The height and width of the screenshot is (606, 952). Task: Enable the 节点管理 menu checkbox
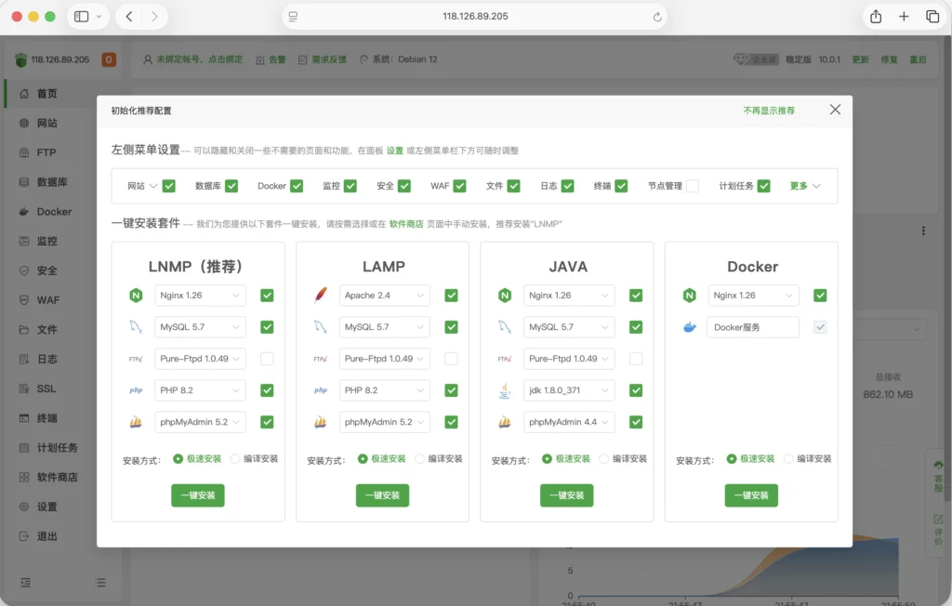pos(692,186)
